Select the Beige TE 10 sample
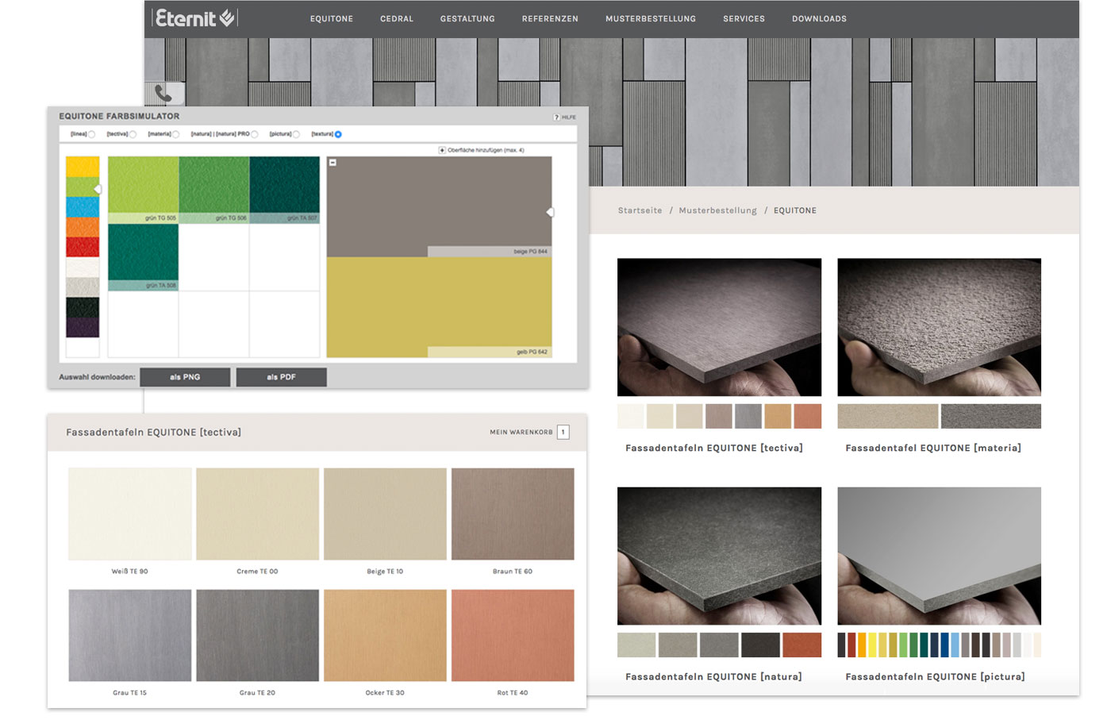 pos(385,514)
